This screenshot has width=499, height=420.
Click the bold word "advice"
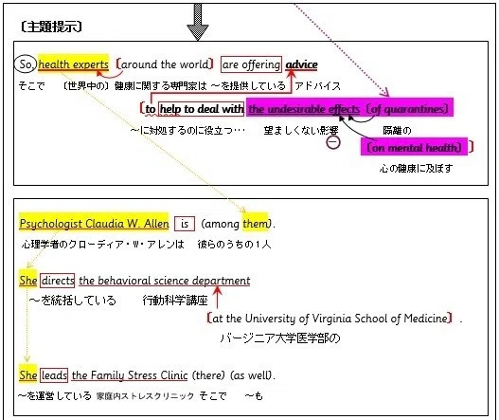(x=301, y=64)
